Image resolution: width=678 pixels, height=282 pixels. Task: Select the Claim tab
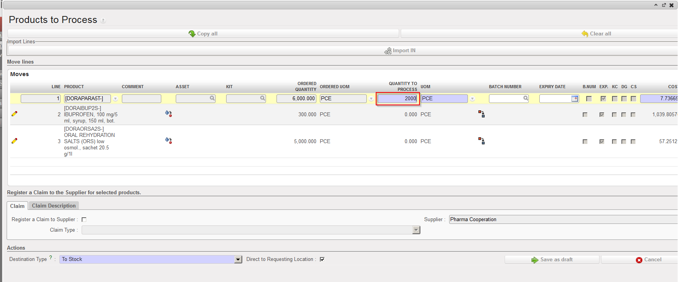(17, 206)
